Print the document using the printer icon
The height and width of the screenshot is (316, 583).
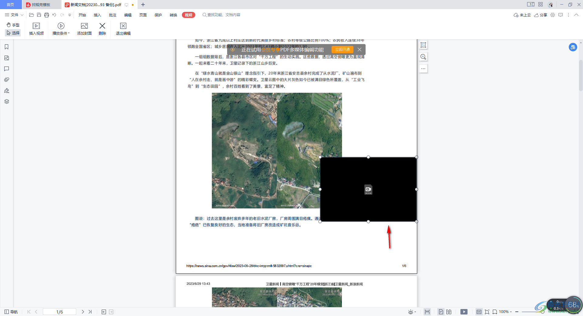click(46, 15)
